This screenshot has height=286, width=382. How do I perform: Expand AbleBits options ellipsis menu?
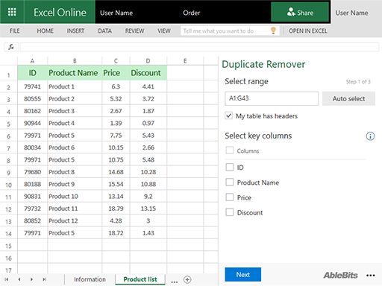[371, 276]
